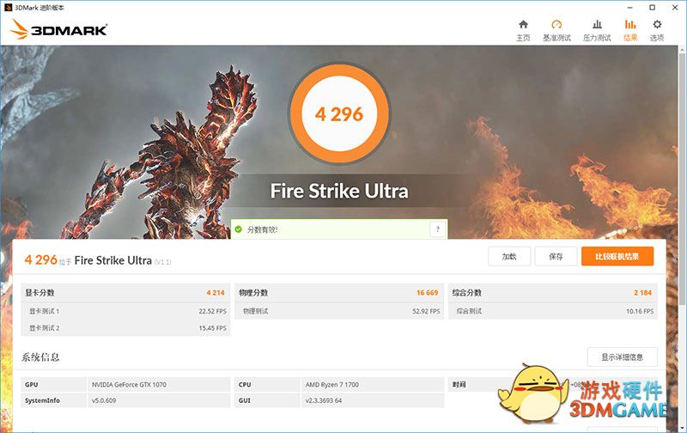Click the 22.52 FPS graphics test 1 value

(x=212, y=311)
